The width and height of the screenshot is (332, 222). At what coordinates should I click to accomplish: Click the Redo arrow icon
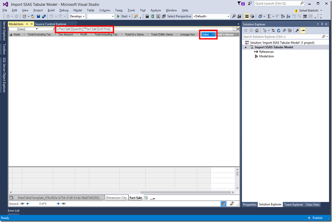pos(60,16)
